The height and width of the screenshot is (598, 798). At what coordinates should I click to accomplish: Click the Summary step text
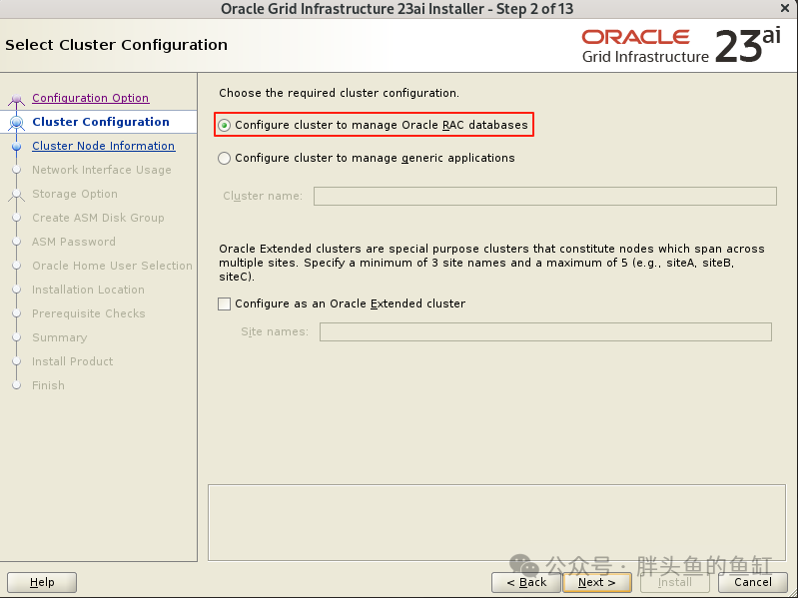pos(60,337)
